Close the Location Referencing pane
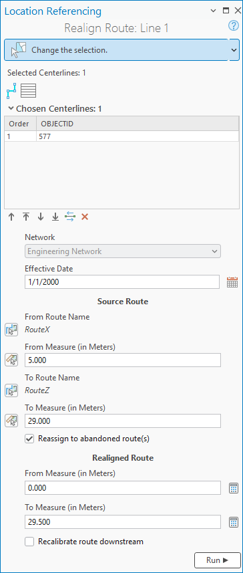Image resolution: width=243 pixels, height=573 pixels. (238, 11)
